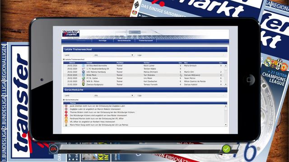Click club name 'USC Paloma Hamburg'
Viewport: 289px width, 162px height.
tap(96, 72)
